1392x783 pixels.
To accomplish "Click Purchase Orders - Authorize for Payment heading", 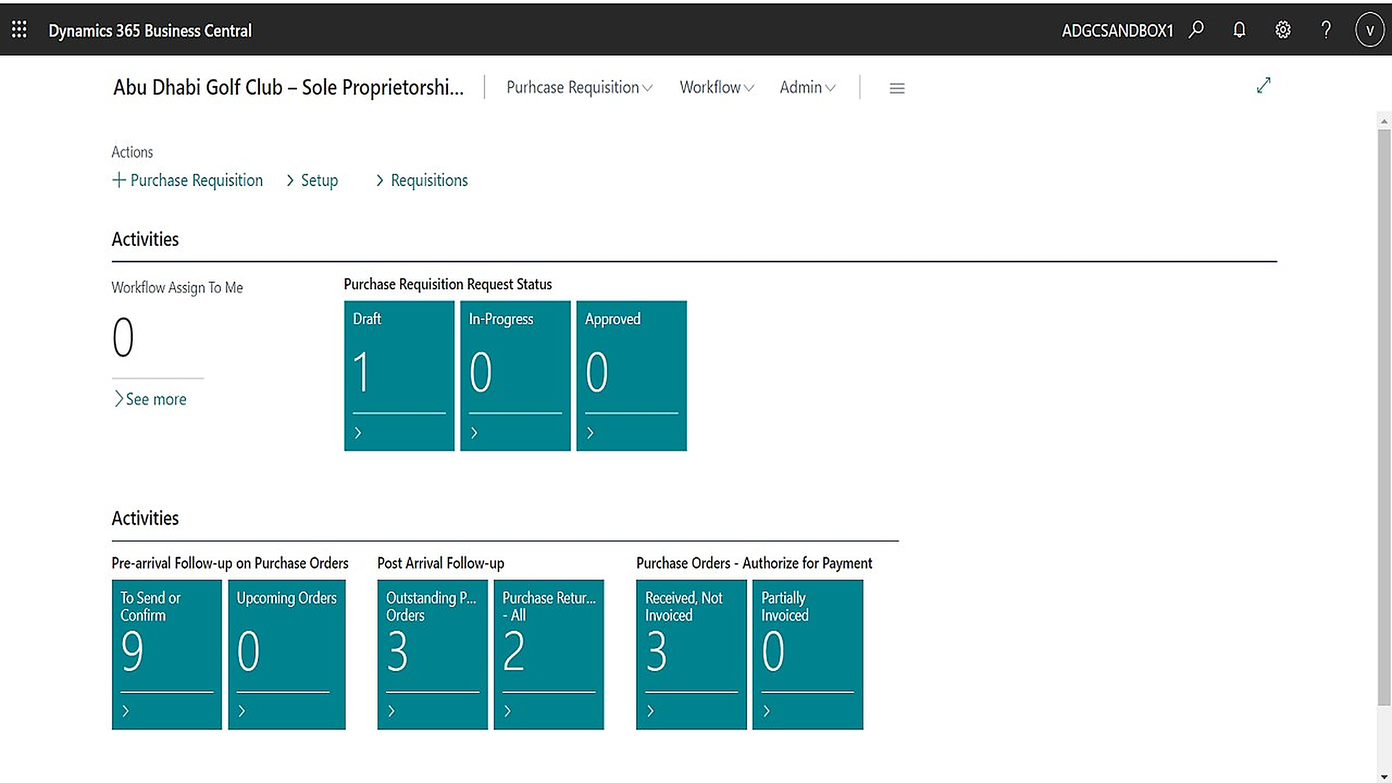I will tap(754, 563).
